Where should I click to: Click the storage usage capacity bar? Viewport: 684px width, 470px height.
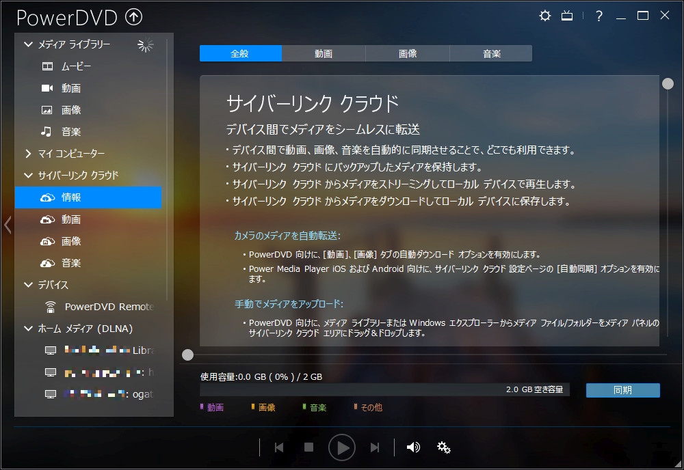point(383,389)
